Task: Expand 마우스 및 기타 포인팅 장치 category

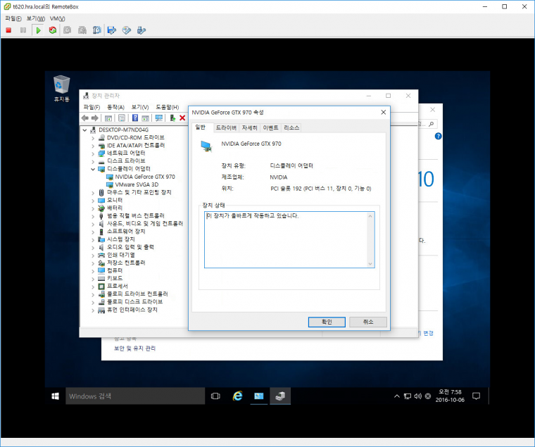Action: 93,193
